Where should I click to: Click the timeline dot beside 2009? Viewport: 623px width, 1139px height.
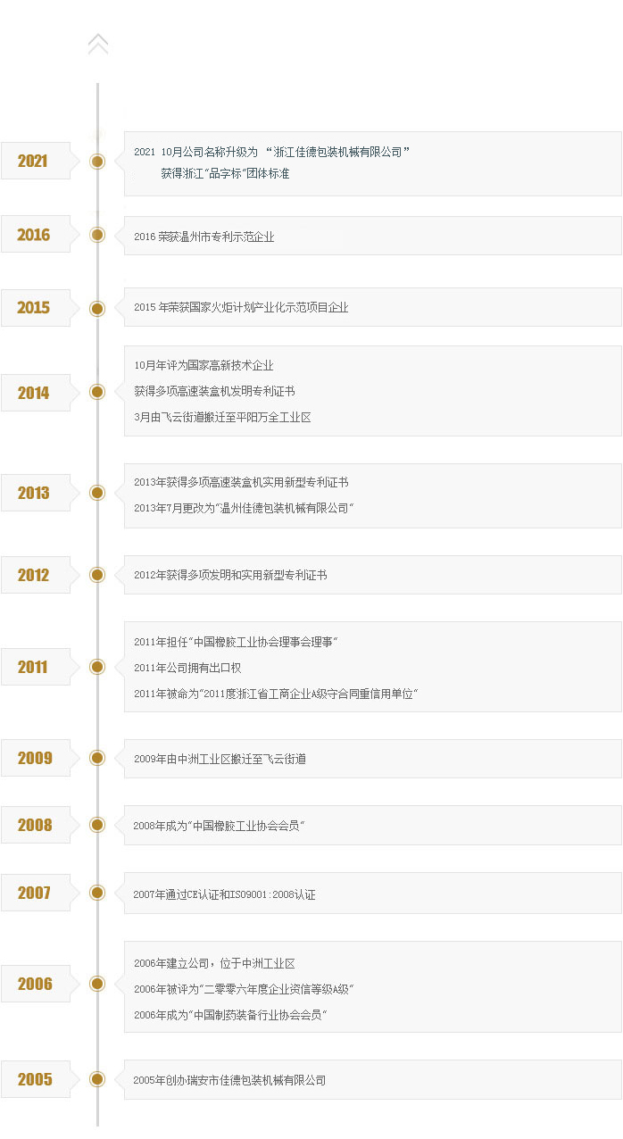pyautogui.click(x=98, y=758)
